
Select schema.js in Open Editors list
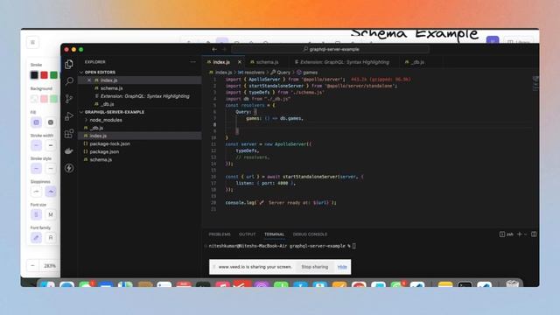(139, 88)
